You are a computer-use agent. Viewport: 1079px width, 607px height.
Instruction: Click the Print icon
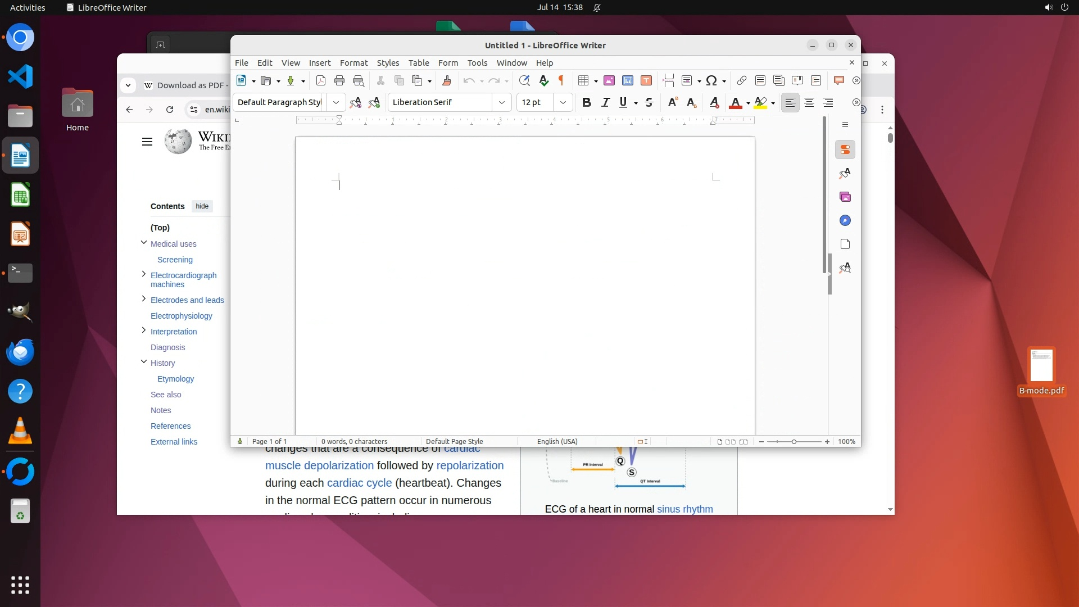tap(339, 81)
